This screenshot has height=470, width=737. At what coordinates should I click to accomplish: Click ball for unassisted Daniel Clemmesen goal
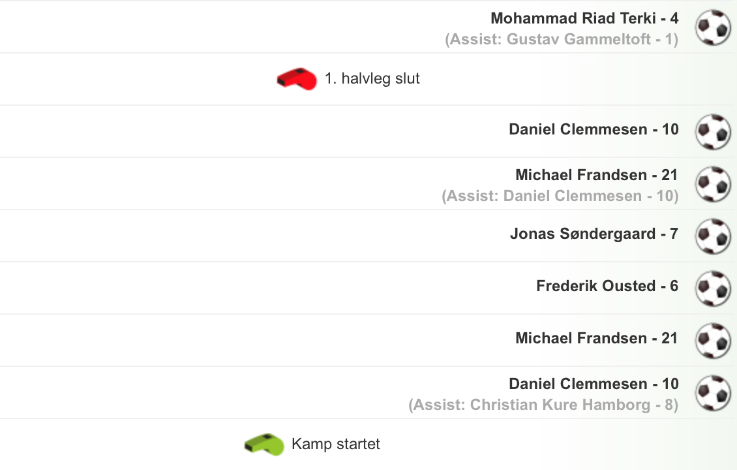(712, 132)
